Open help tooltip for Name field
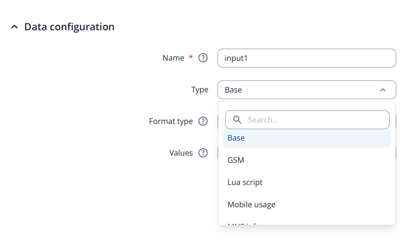 [203, 58]
